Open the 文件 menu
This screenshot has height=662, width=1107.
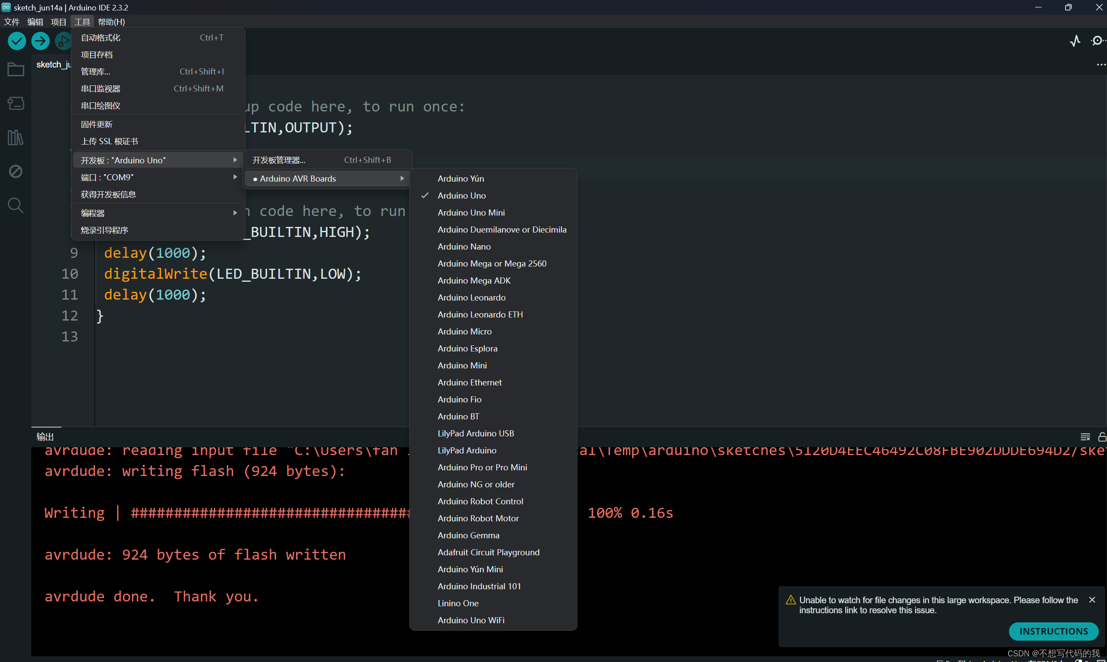[12, 22]
